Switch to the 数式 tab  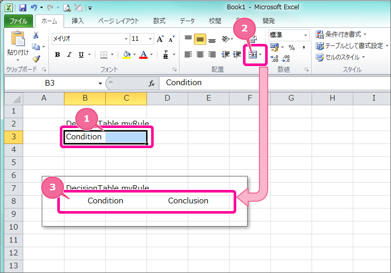(x=159, y=21)
